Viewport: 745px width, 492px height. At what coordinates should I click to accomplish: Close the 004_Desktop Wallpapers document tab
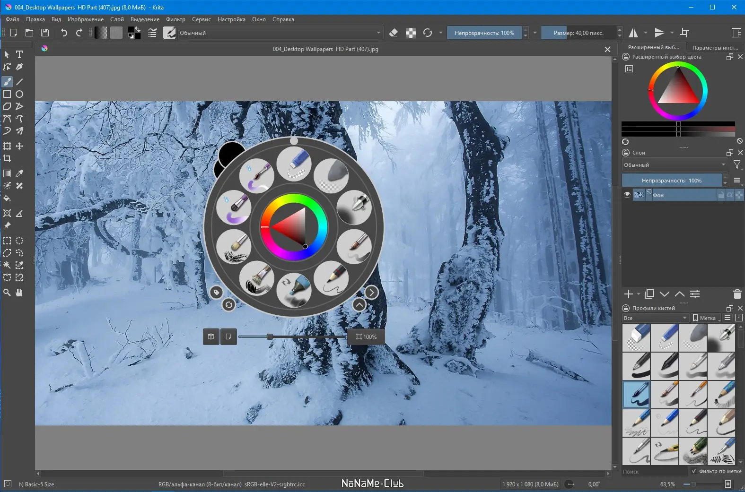point(607,49)
